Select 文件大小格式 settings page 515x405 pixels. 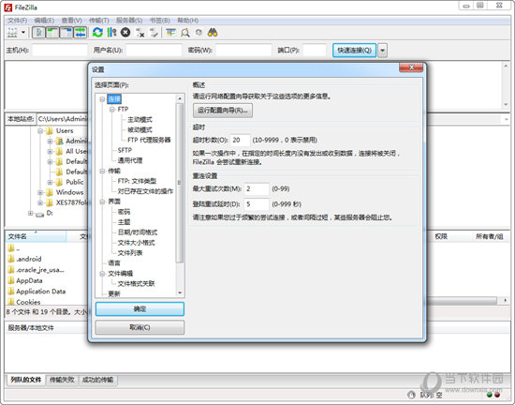pos(136,243)
